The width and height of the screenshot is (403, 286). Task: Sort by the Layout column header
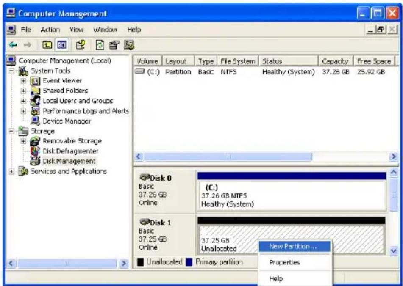click(x=178, y=61)
